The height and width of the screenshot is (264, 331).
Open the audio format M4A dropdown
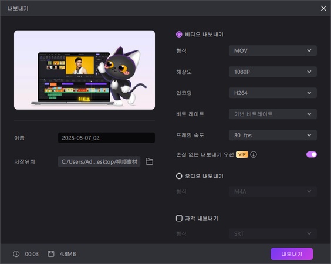(x=273, y=191)
